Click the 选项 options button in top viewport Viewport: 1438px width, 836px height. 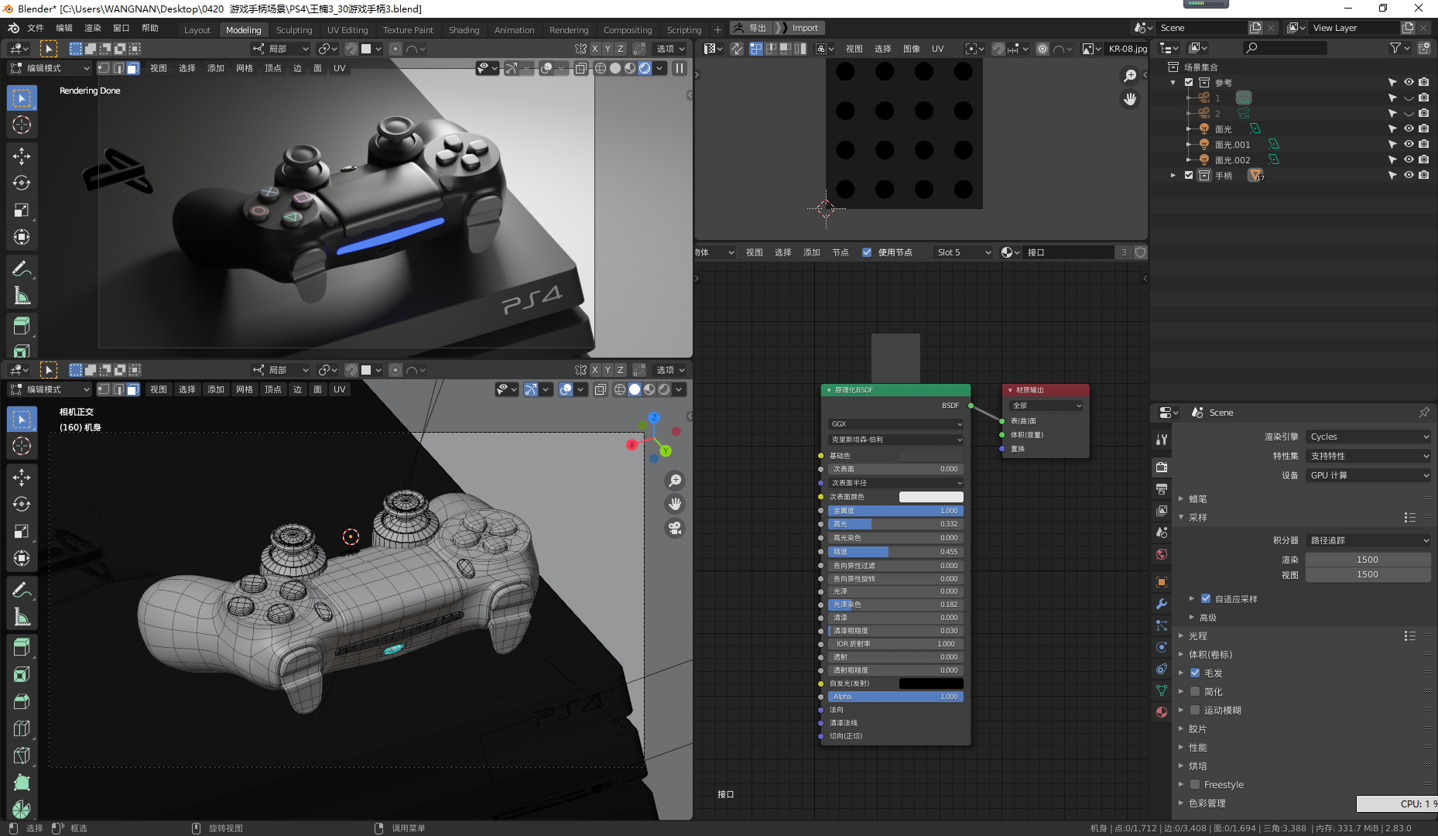671,48
